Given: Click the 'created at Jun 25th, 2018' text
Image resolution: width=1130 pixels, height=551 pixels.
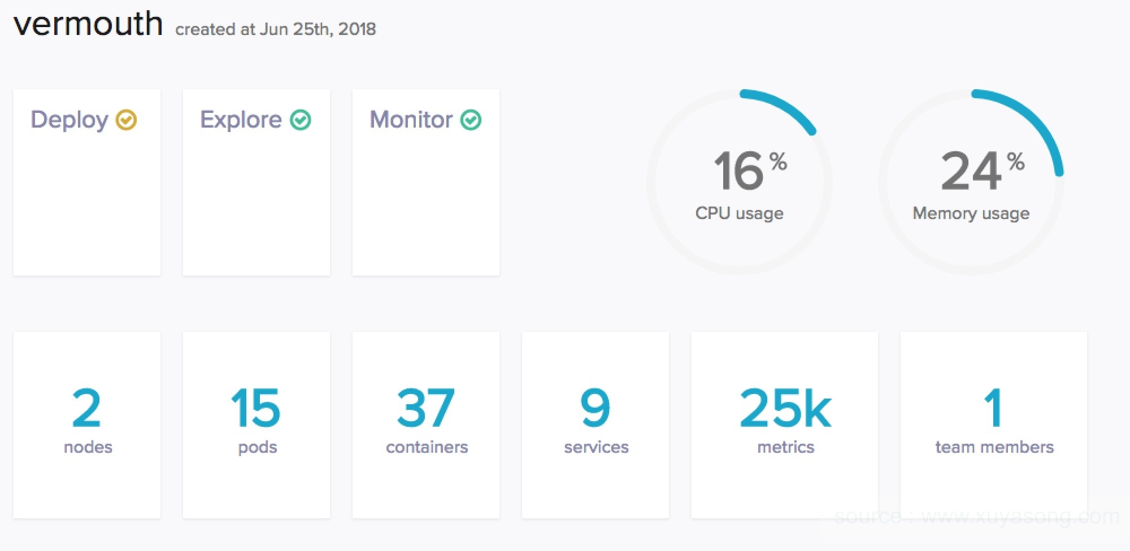Looking at the screenshot, I should pos(275,29).
